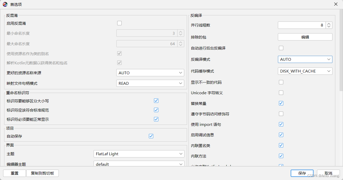Click the 并行线程数 value field

(x=302, y=25)
